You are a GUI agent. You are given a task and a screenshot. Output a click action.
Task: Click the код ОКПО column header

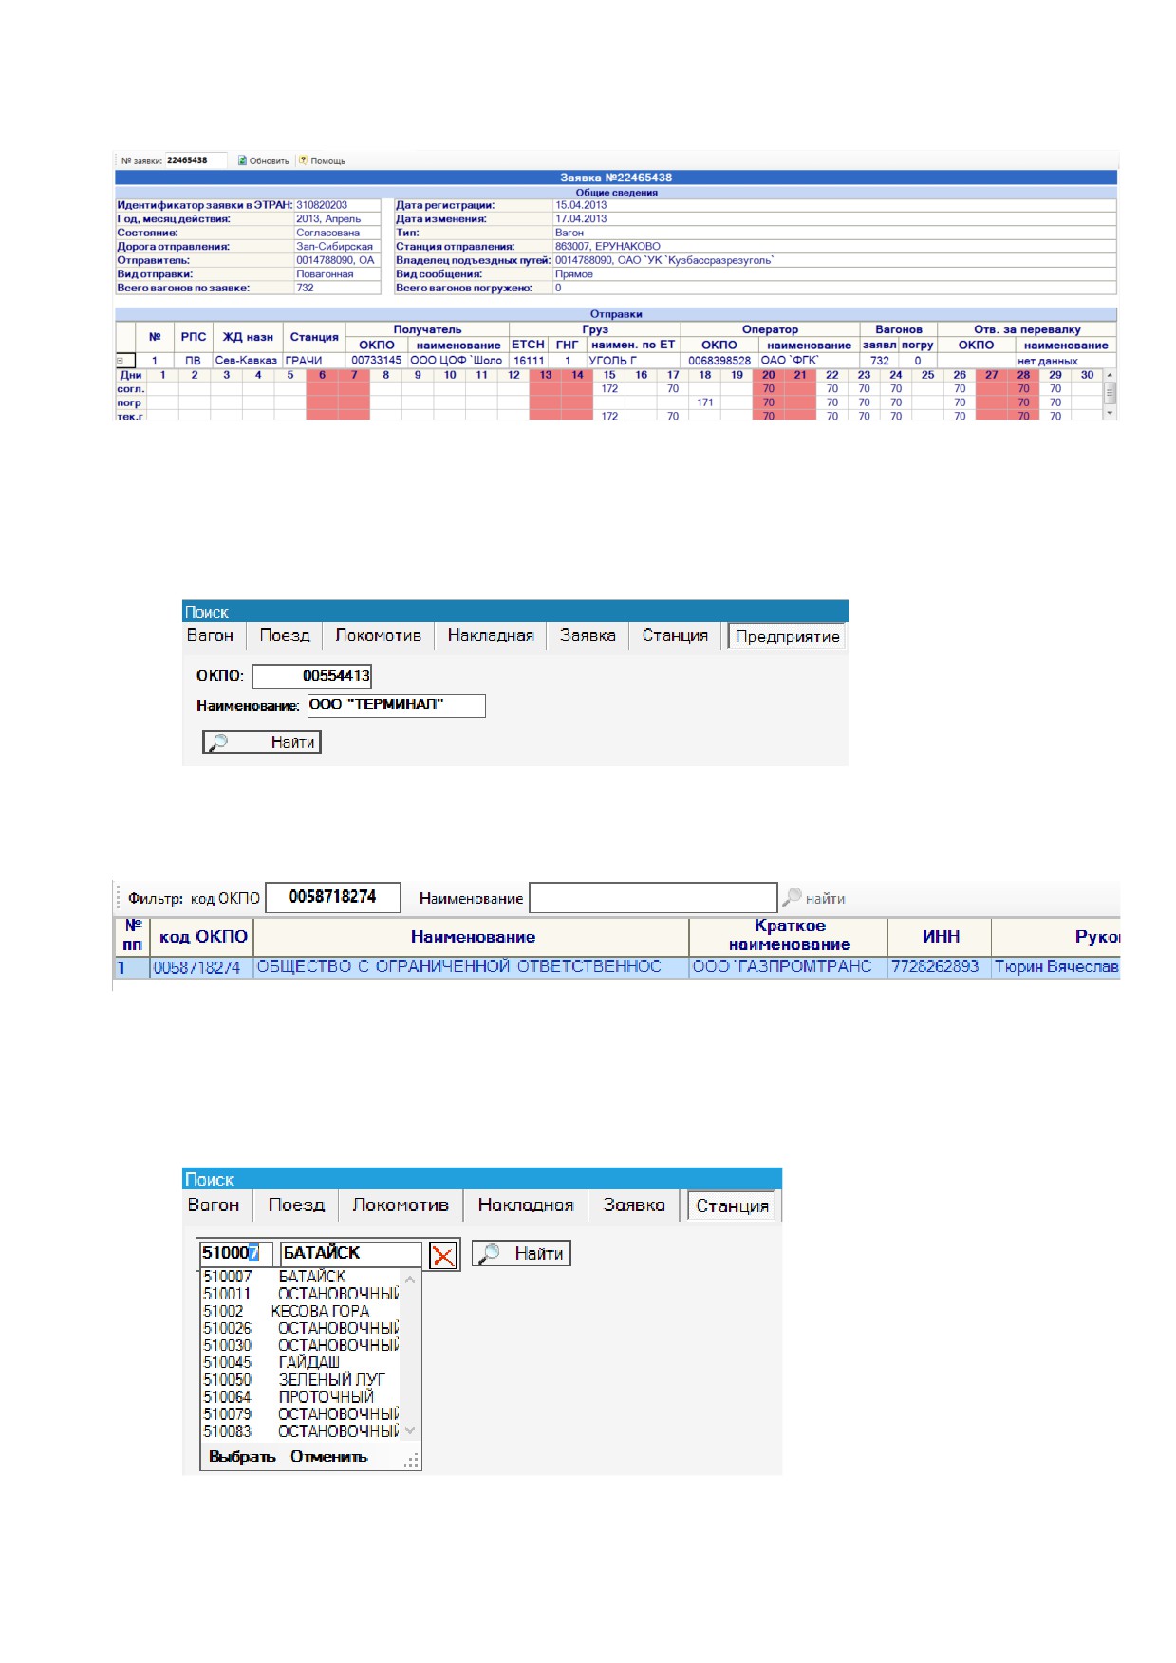click(202, 937)
